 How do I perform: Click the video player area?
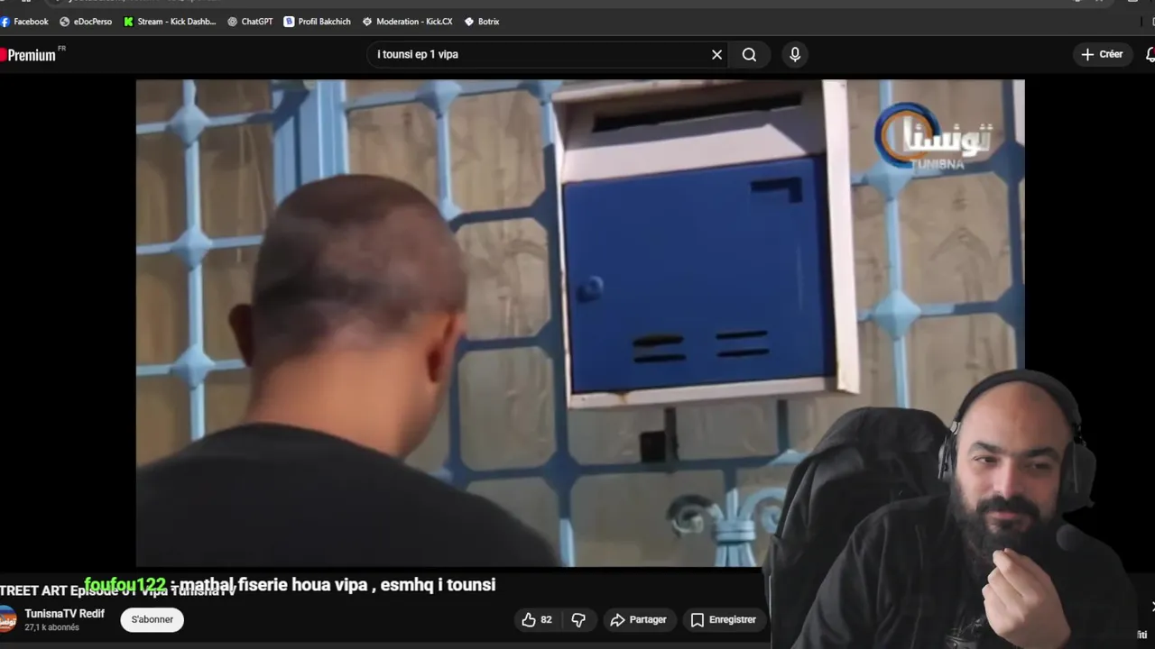(580, 323)
